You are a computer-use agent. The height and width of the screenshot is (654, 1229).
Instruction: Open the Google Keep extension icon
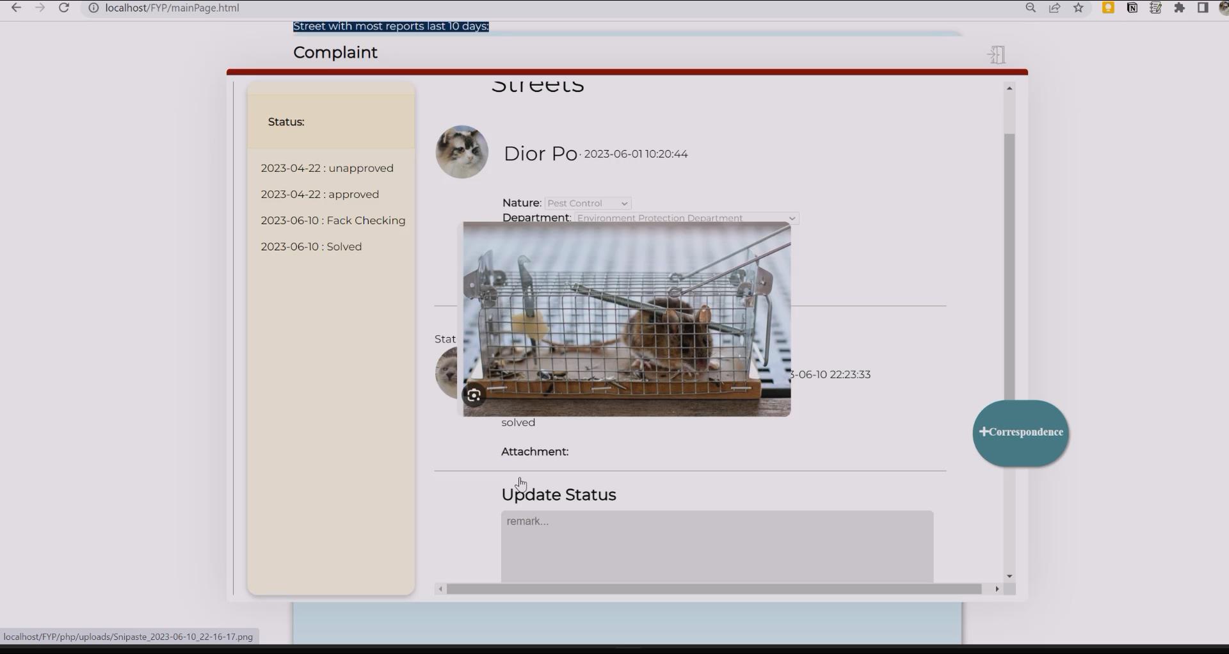tap(1108, 8)
